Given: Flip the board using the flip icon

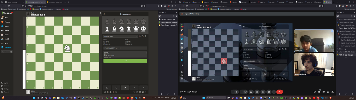Looking at the screenshot, I should click(140, 36).
